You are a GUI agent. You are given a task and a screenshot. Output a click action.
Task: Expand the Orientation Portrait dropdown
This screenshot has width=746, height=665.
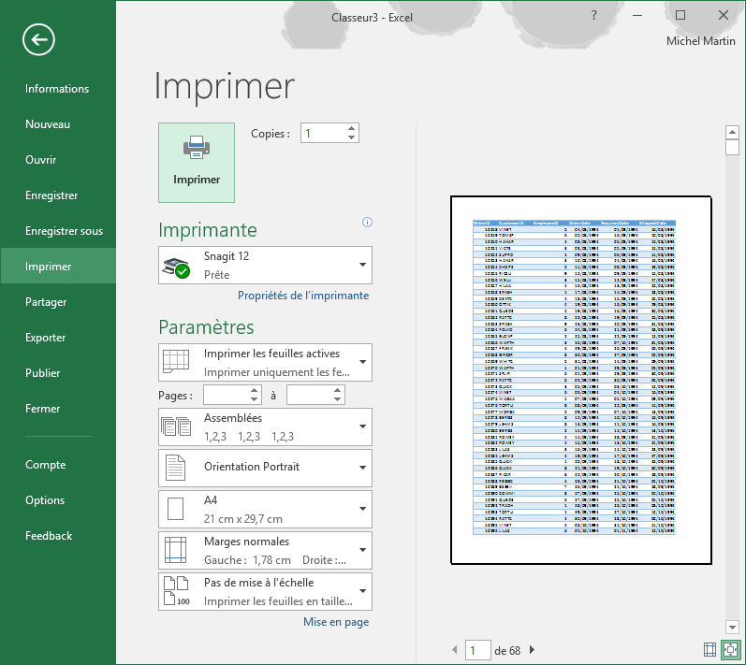point(266,468)
